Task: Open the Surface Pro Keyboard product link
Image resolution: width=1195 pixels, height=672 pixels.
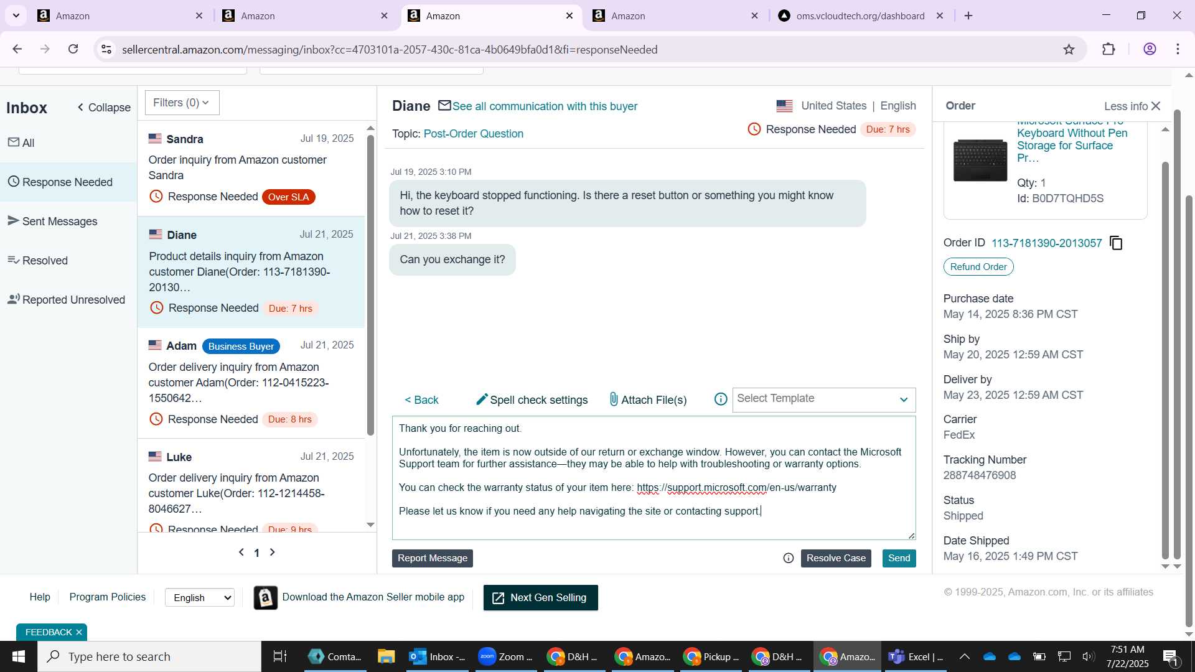Action: 1072,140
